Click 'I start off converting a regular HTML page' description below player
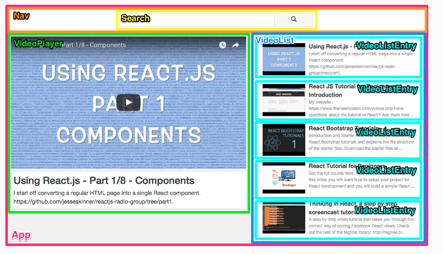Viewport: 443px width, 254px height. click(x=107, y=193)
